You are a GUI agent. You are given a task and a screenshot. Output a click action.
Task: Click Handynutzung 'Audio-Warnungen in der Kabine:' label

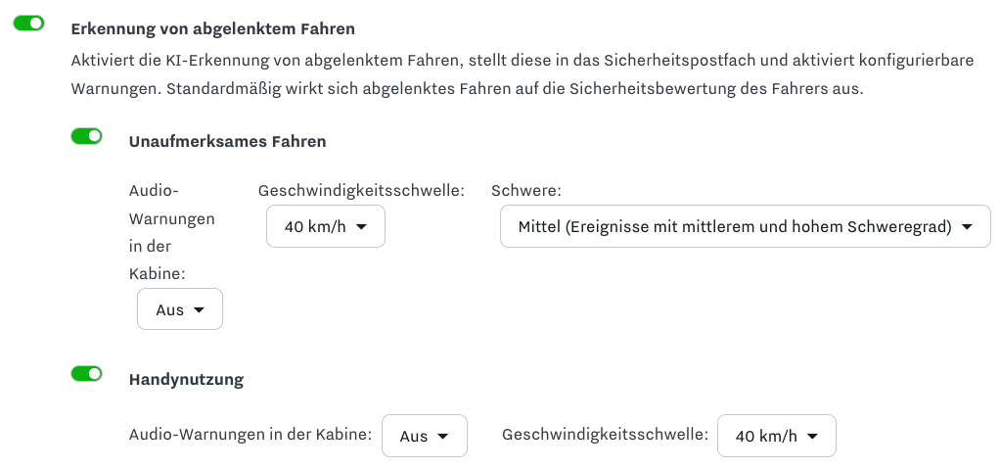click(250, 435)
